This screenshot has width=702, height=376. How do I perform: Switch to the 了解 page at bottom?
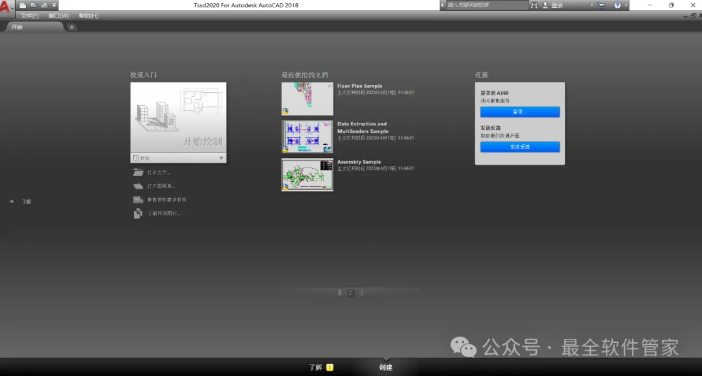pyautogui.click(x=316, y=368)
